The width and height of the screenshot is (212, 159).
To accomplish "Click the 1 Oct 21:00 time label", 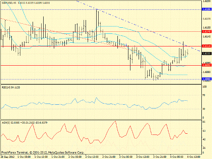I will click(x=58, y=157).
